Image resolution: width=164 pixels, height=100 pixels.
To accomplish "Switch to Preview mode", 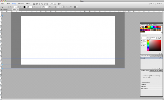I will click(x=21, y=4).
